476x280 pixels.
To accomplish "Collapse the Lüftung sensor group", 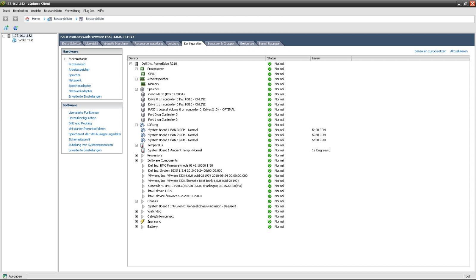I will pos(137,125).
